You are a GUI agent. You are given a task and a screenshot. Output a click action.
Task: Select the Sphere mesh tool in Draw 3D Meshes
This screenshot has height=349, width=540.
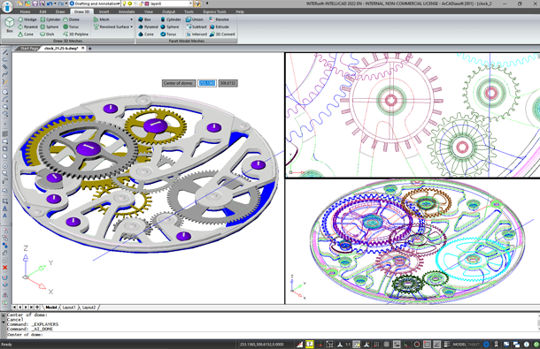click(x=50, y=27)
